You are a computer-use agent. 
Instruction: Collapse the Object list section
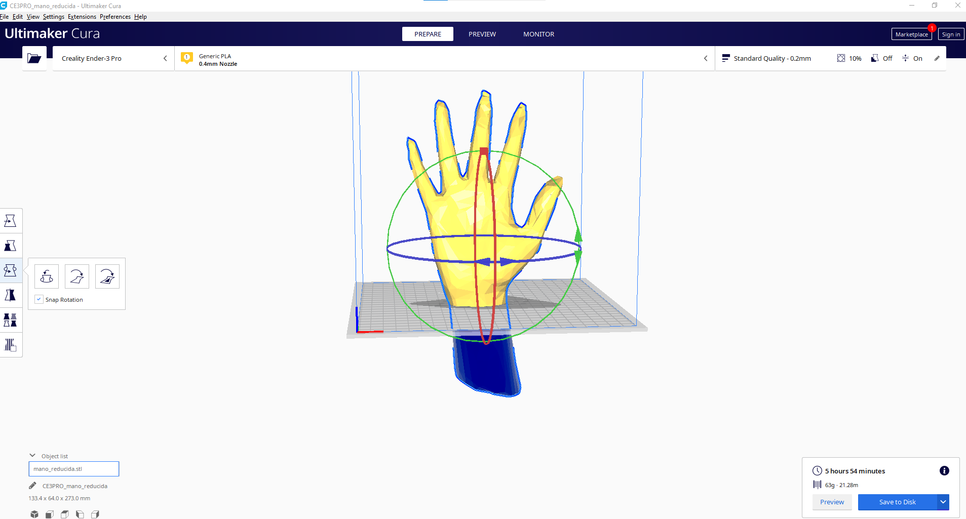pos(32,456)
